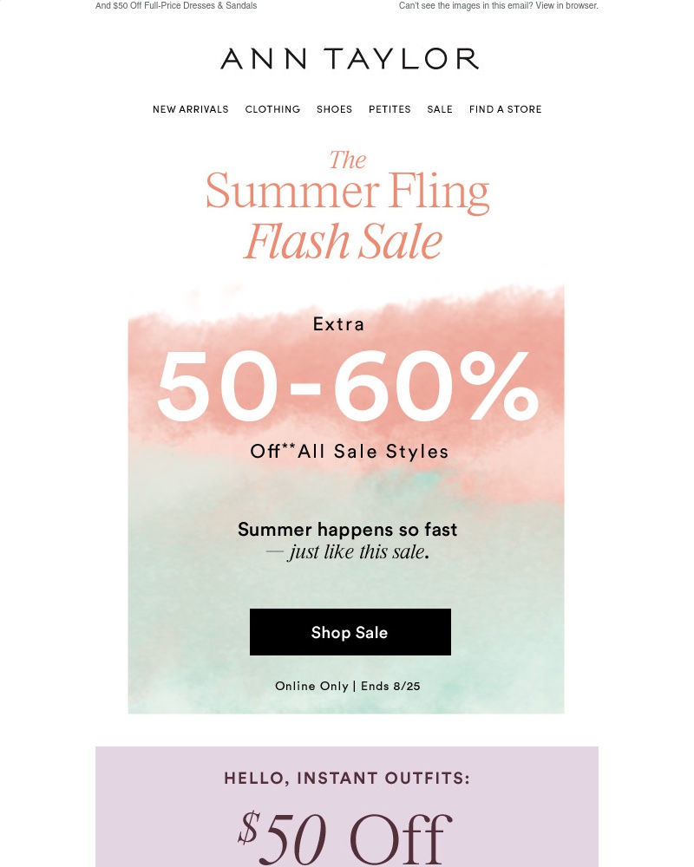This screenshot has height=867, width=694.
Task: Open the Clothing navigation link
Action: point(272,109)
